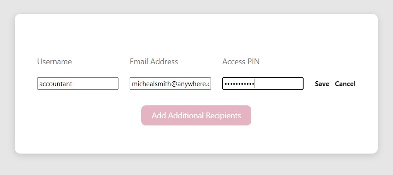Click blank card area below pink button
This screenshot has height=175, width=393.
pyautogui.click(x=196, y=139)
